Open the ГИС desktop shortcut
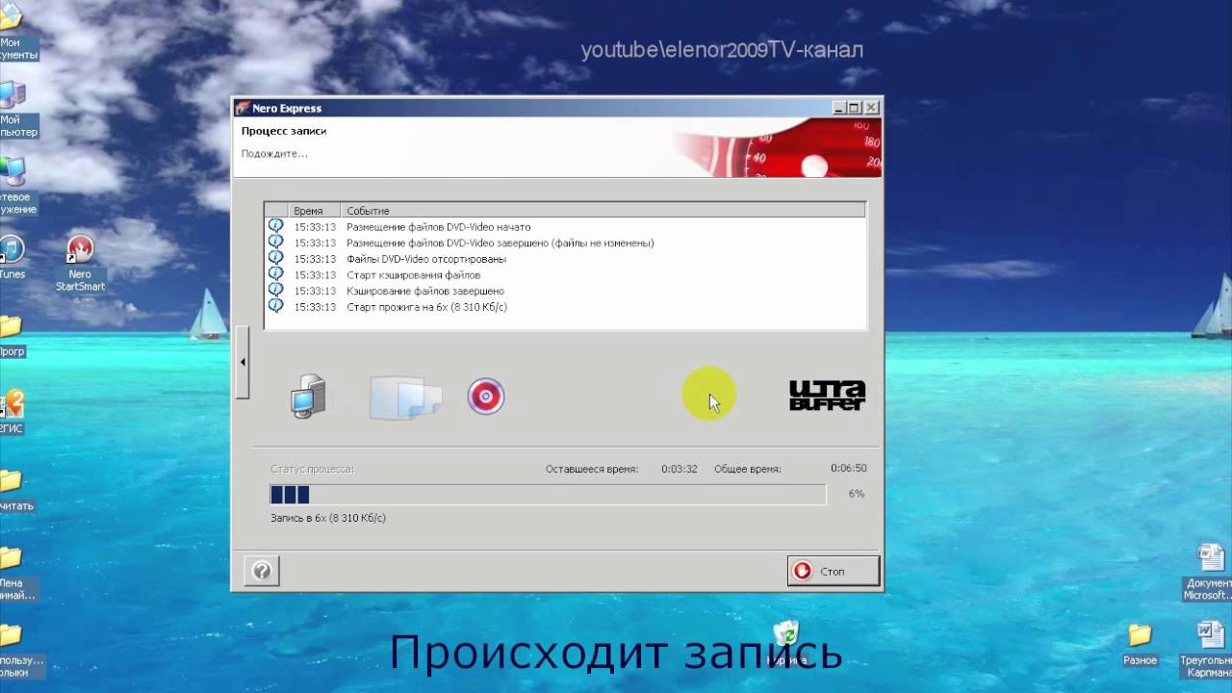Image resolution: width=1232 pixels, height=693 pixels. point(12,412)
